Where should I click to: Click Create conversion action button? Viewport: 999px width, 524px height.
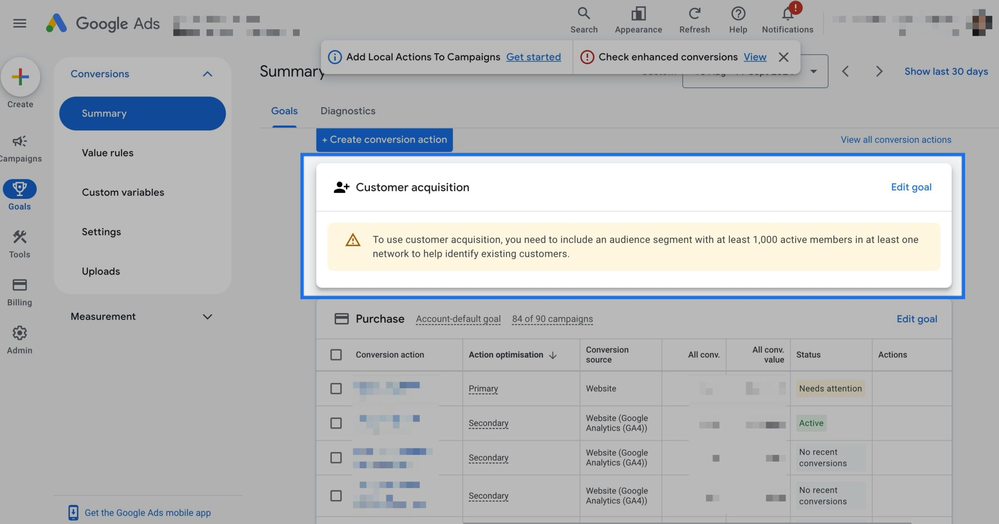(384, 140)
